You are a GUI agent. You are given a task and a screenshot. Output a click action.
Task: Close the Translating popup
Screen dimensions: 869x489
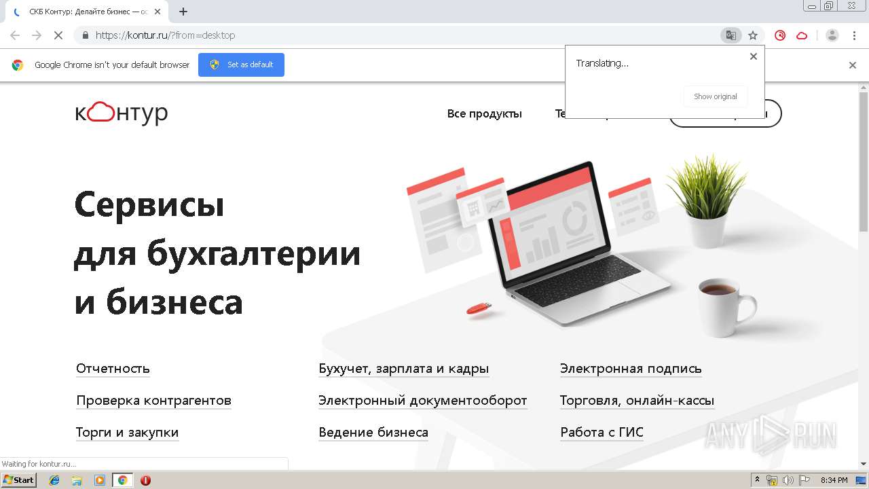[x=753, y=56]
